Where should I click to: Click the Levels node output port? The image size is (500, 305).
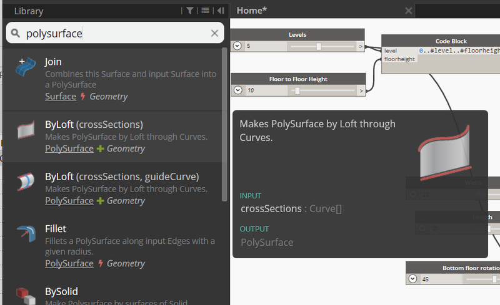pyautogui.click(x=361, y=47)
